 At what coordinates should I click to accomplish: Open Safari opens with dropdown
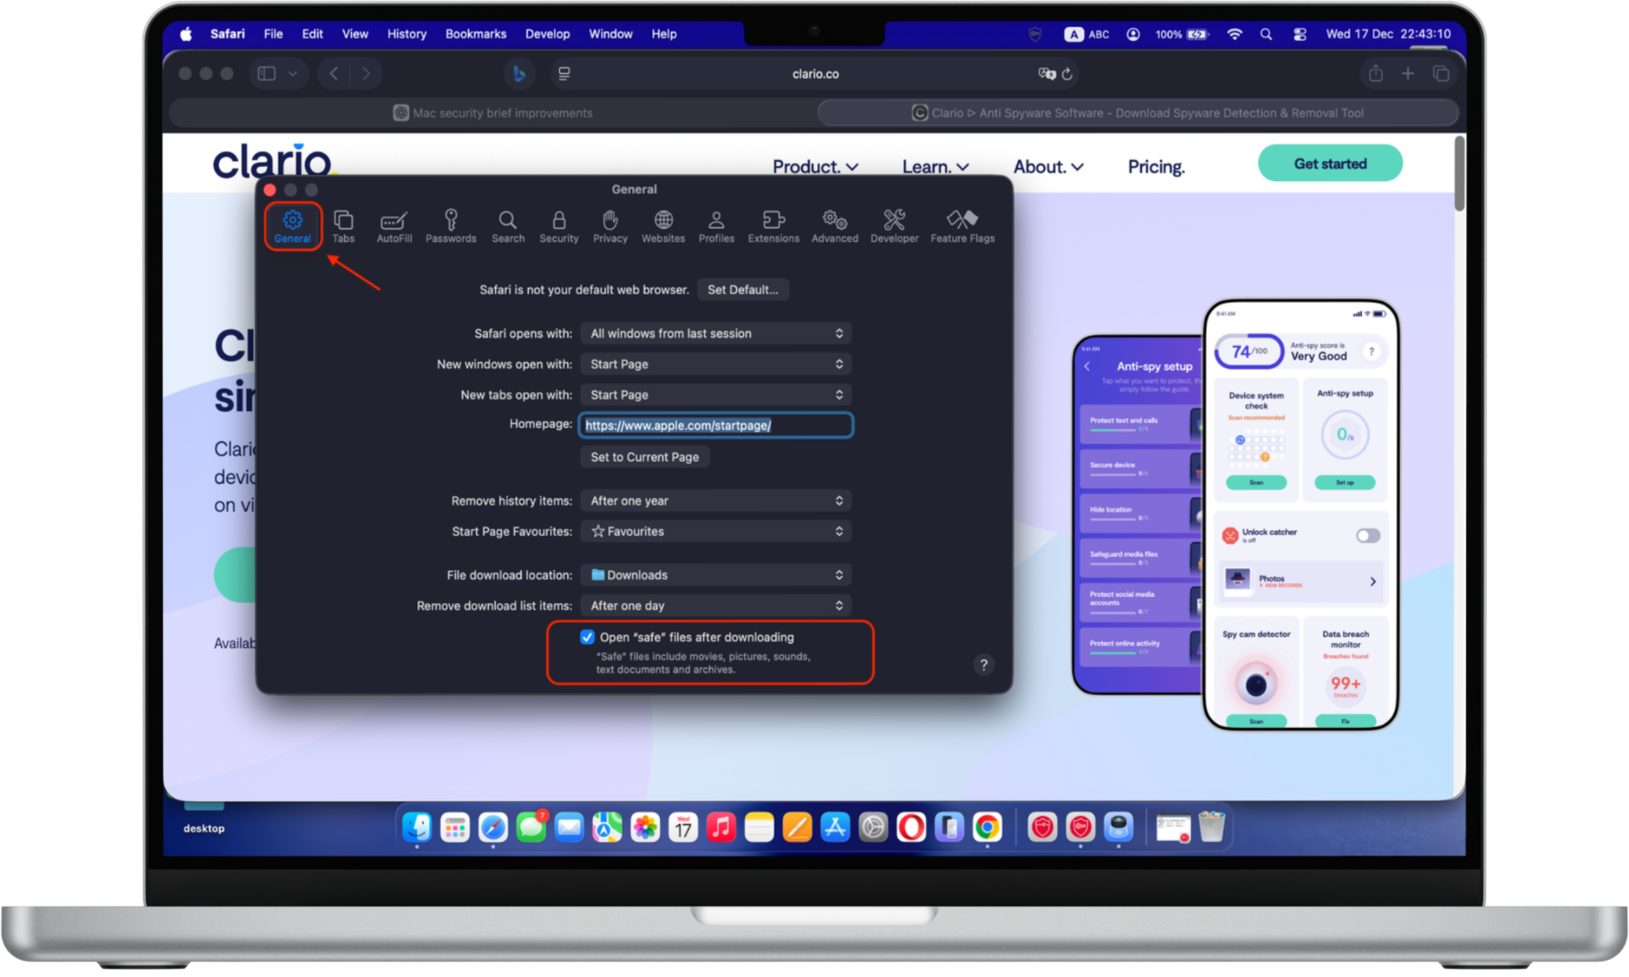click(715, 333)
